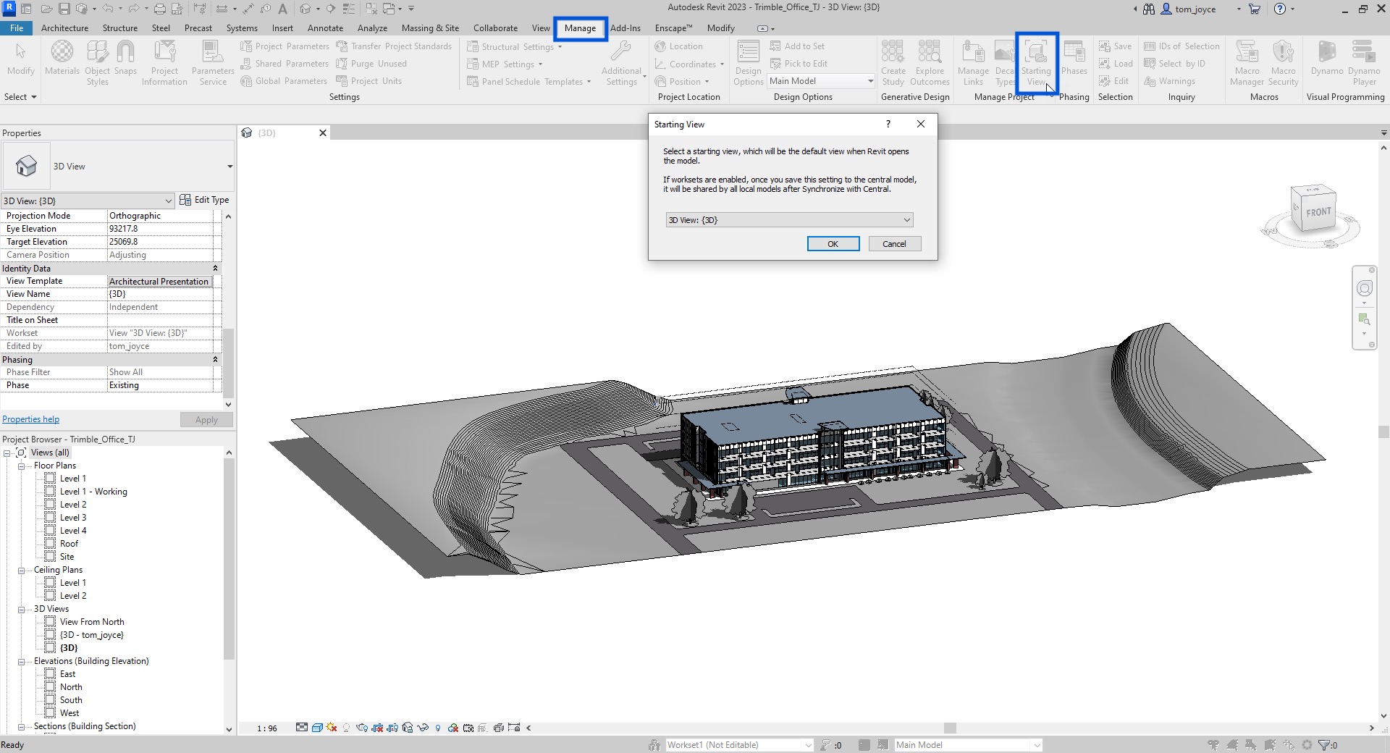Open the starting view dropdown showing 3D View: {3D}
This screenshot has height=753, width=1390.
point(788,219)
